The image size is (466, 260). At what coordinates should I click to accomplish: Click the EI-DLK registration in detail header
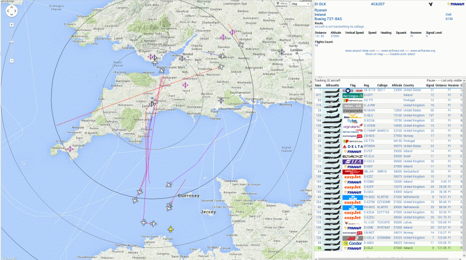tap(320, 4)
